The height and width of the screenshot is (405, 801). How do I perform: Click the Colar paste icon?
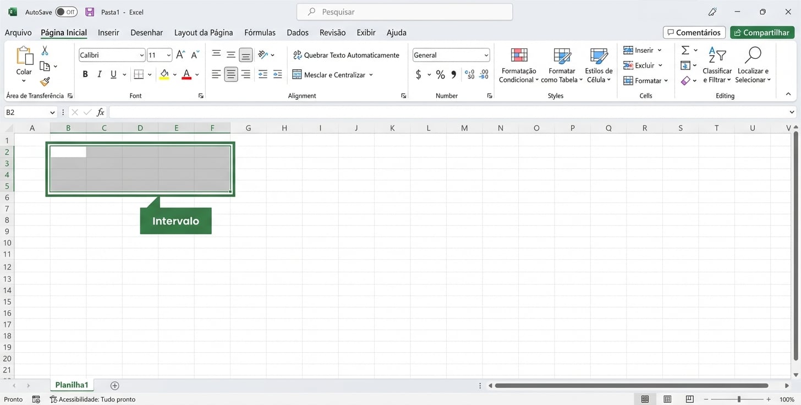[x=24, y=56]
